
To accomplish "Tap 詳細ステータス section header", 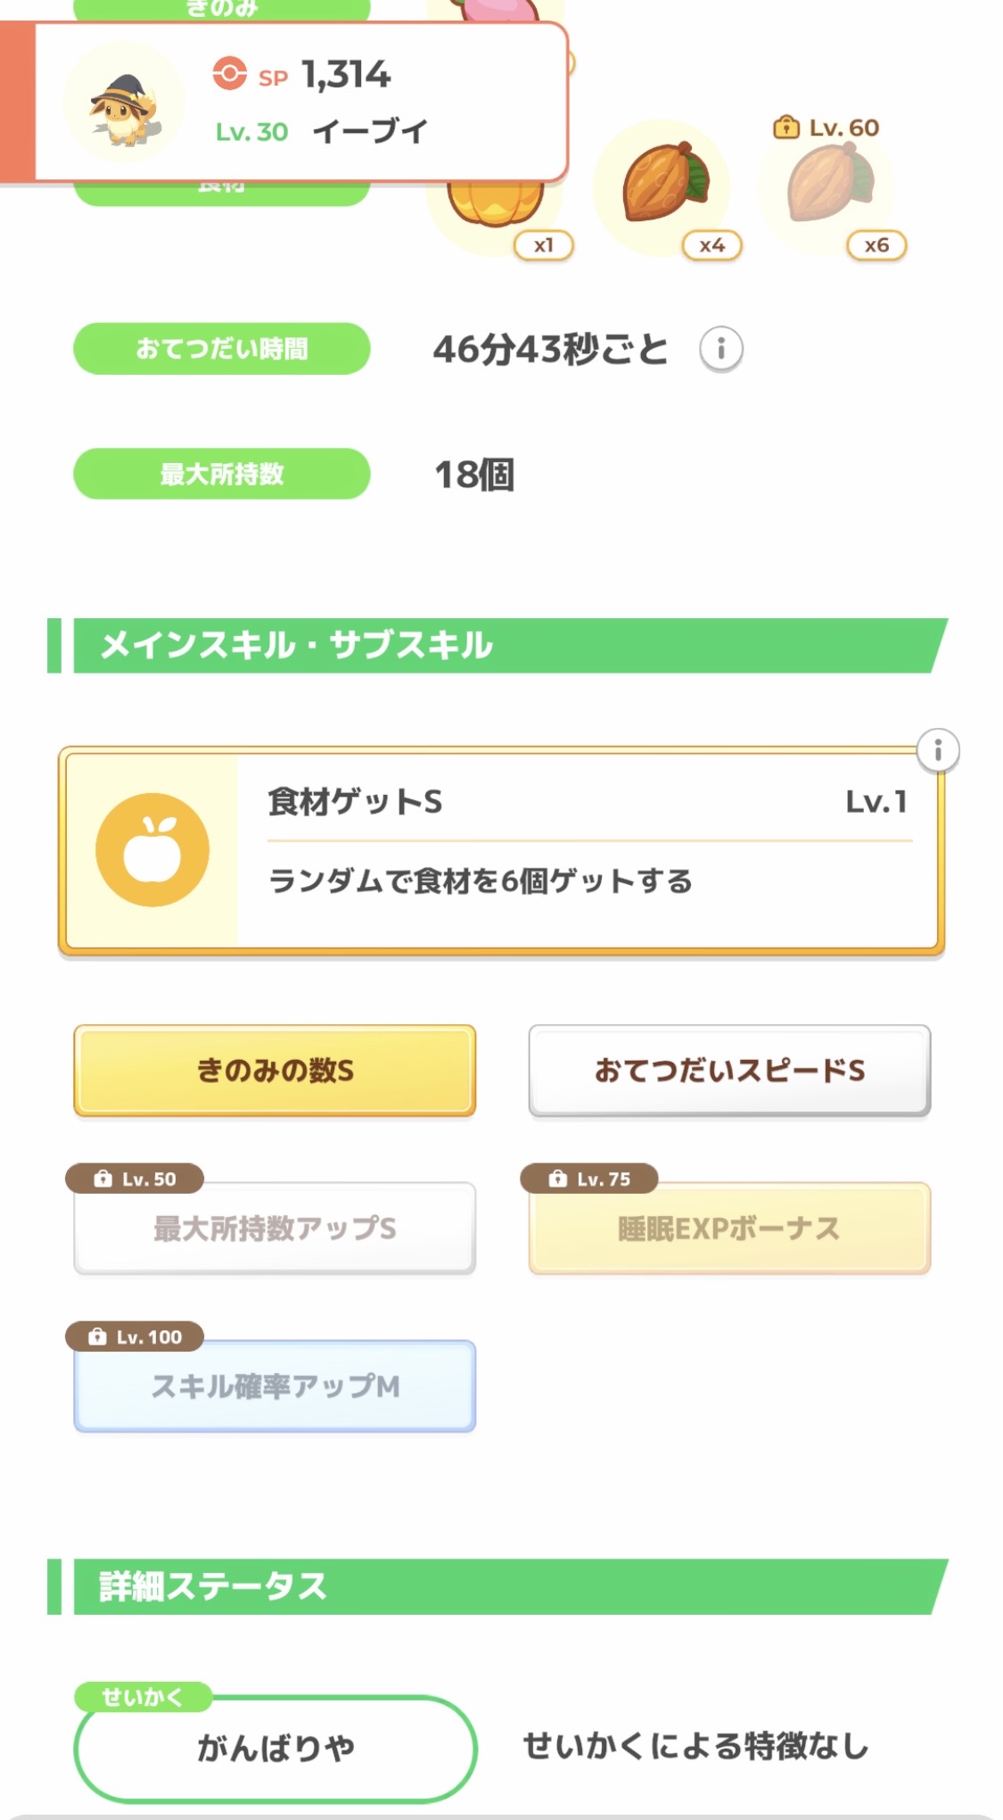I will tap(499, 1586).
